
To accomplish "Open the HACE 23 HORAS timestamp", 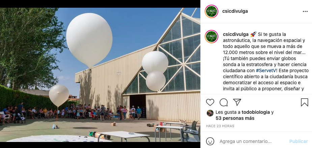I will 220,126.
